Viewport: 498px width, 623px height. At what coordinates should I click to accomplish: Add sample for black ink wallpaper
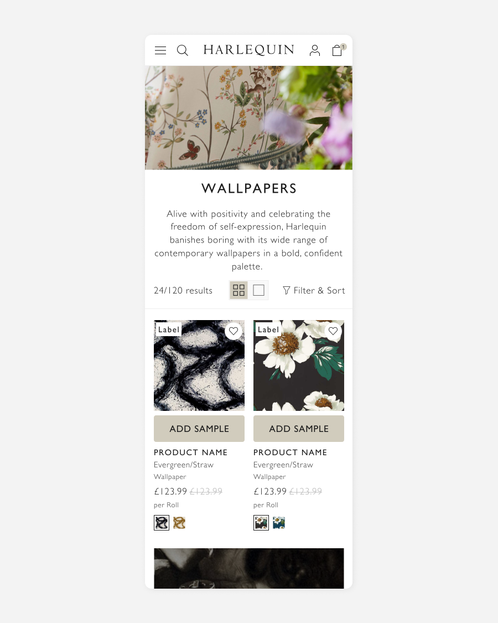click(x=199, y=429)
